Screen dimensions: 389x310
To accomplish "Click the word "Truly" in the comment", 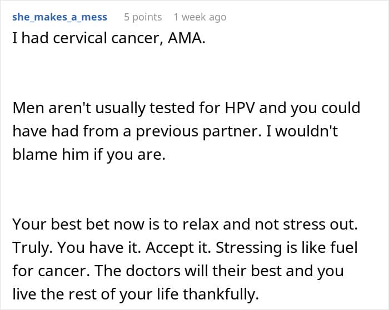I will (31, 248).
